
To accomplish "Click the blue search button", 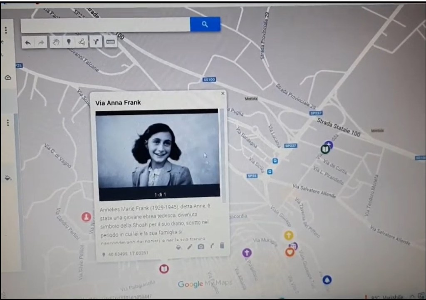I will tap(205, 25).
